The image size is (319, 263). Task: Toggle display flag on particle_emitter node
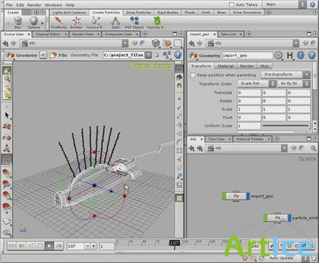[289, 218]
